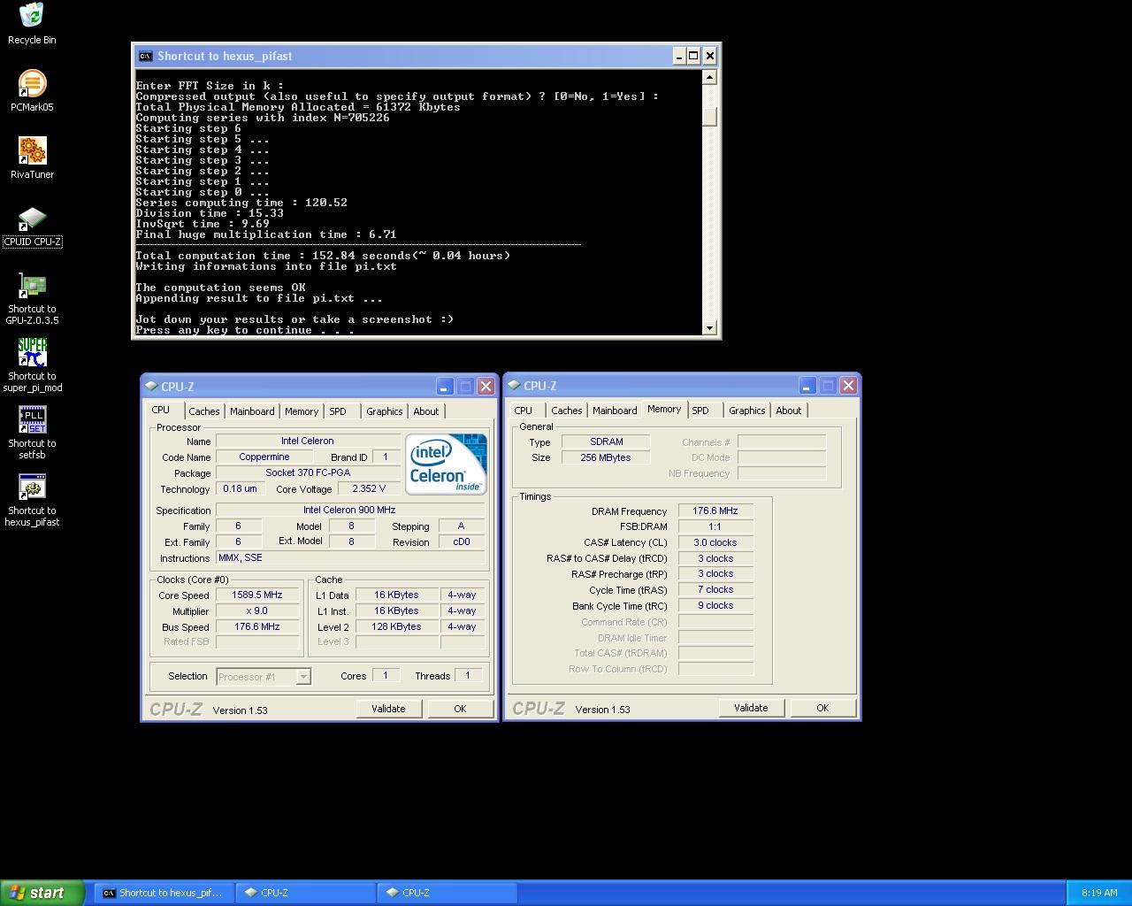Click the console window title bar icon

[145, 56]
